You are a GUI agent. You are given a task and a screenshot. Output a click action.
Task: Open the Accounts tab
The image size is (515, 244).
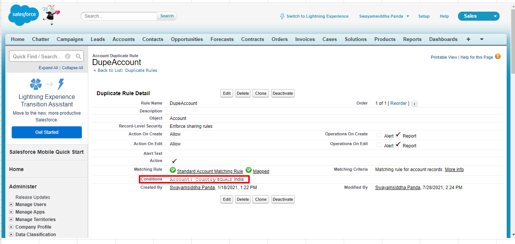[x=123, y=39]
